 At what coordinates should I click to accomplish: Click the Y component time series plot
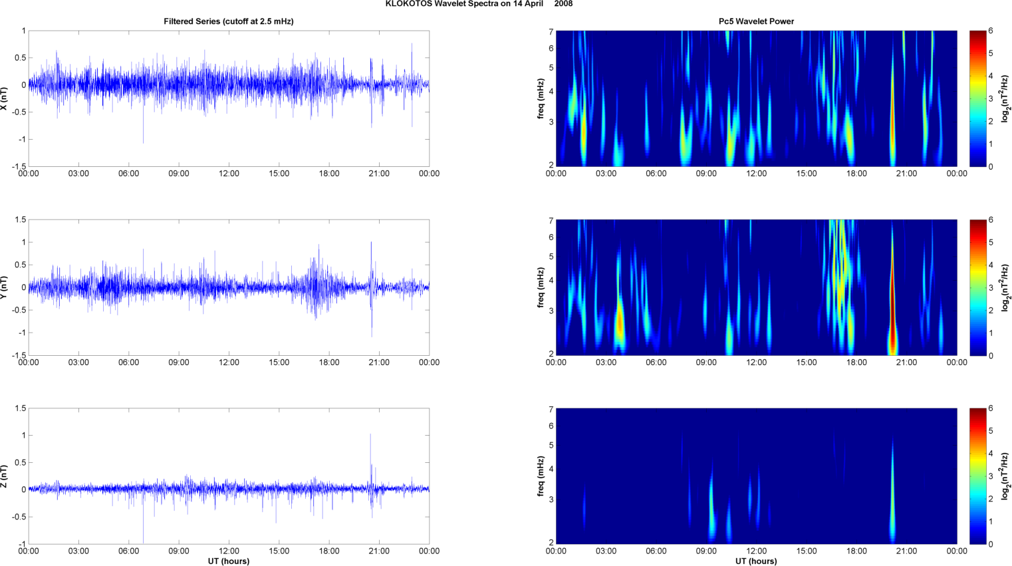tap(229, 287)
